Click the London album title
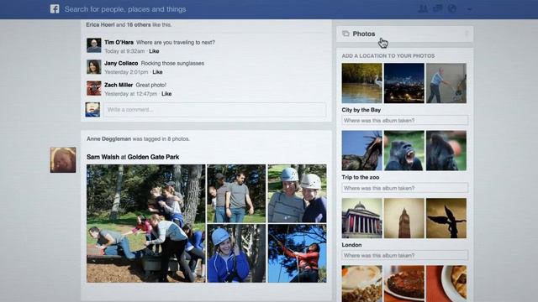This screenshot has height=302, width=538. [x=351, y=245]
